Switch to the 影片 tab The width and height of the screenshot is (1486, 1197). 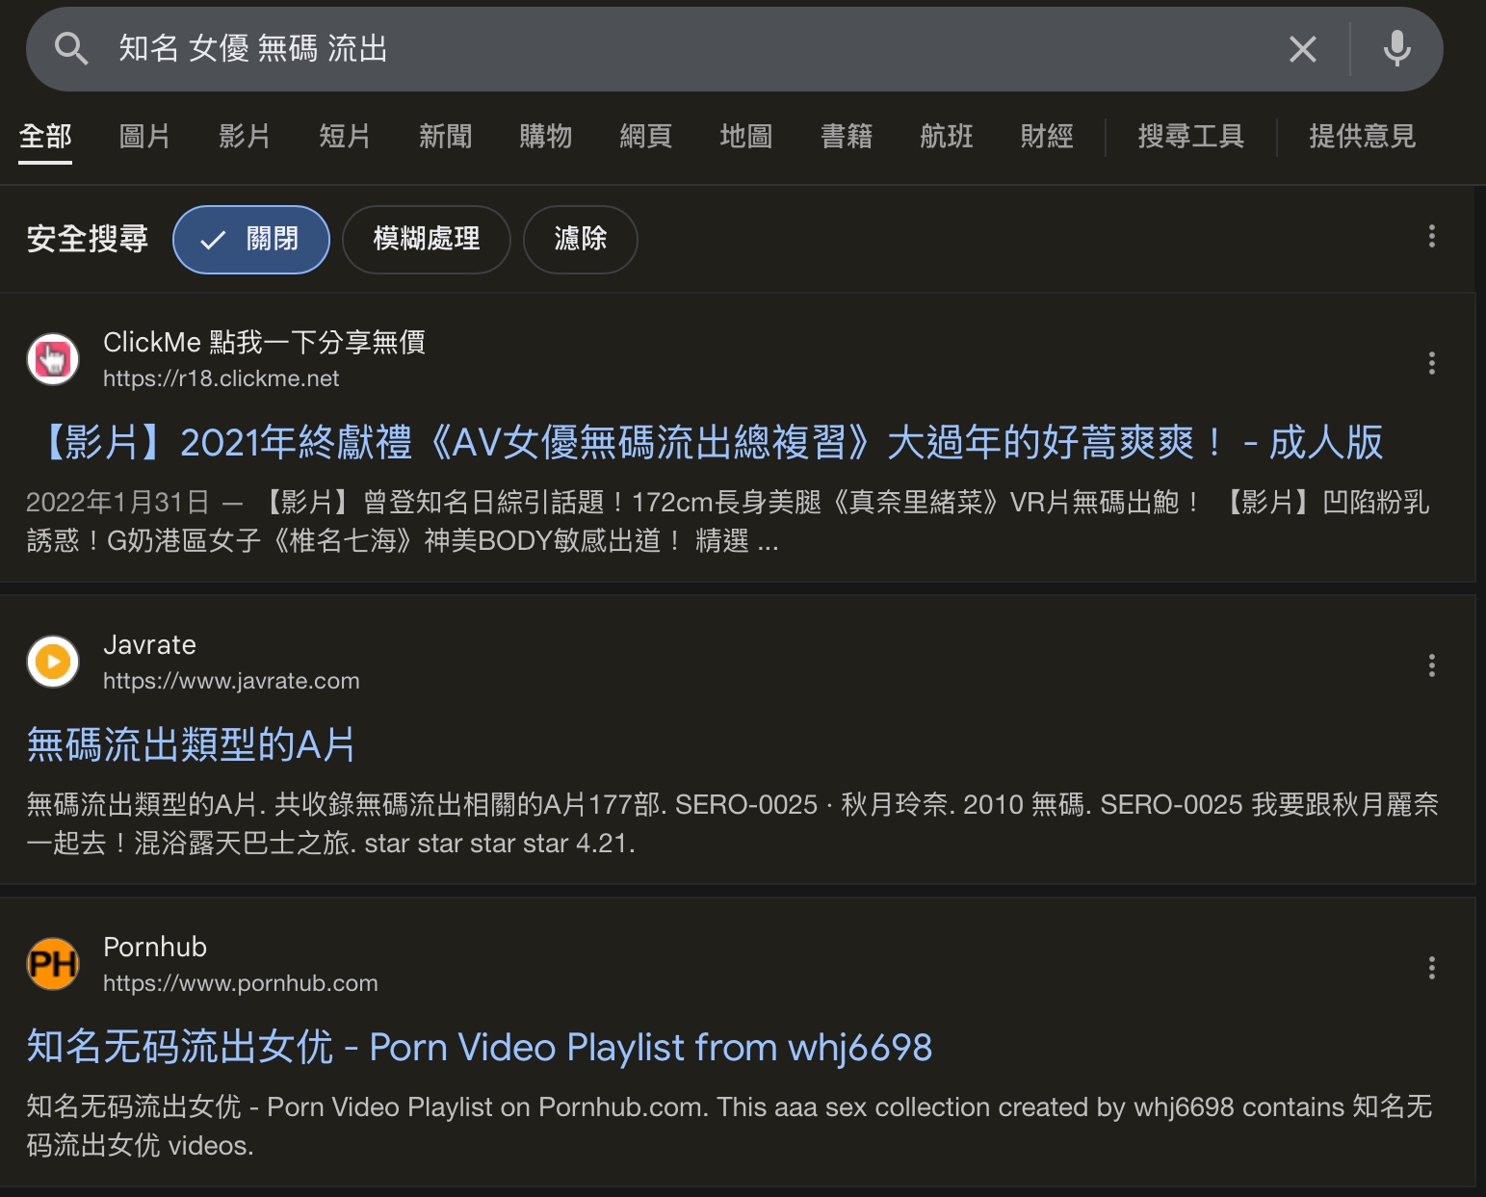tap(245, 137)
